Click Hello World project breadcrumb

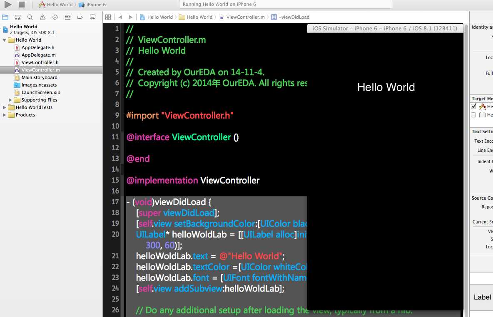156,17
